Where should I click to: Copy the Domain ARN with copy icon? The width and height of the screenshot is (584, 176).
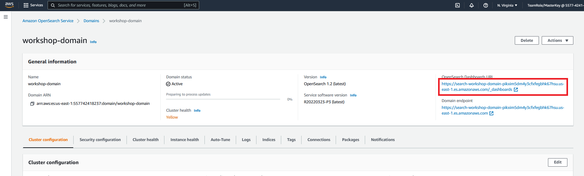[x=32, y=104]
